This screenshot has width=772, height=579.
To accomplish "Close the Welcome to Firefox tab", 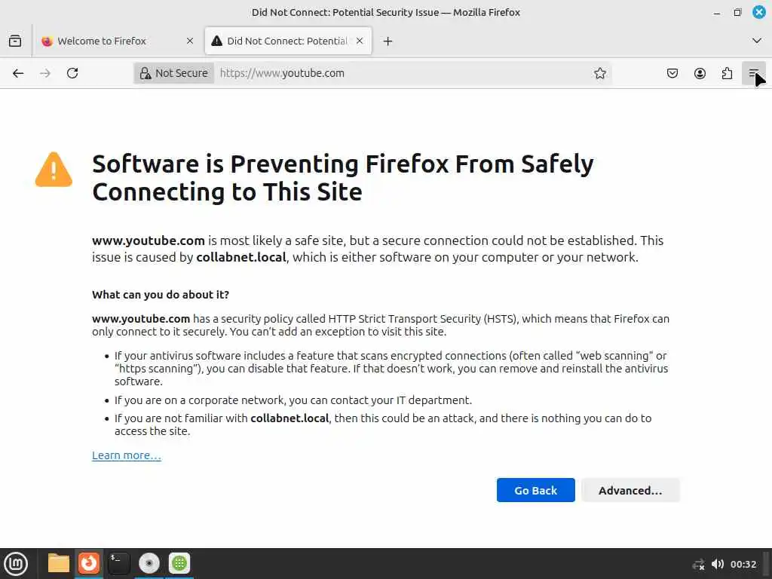I will coord(189,41).
